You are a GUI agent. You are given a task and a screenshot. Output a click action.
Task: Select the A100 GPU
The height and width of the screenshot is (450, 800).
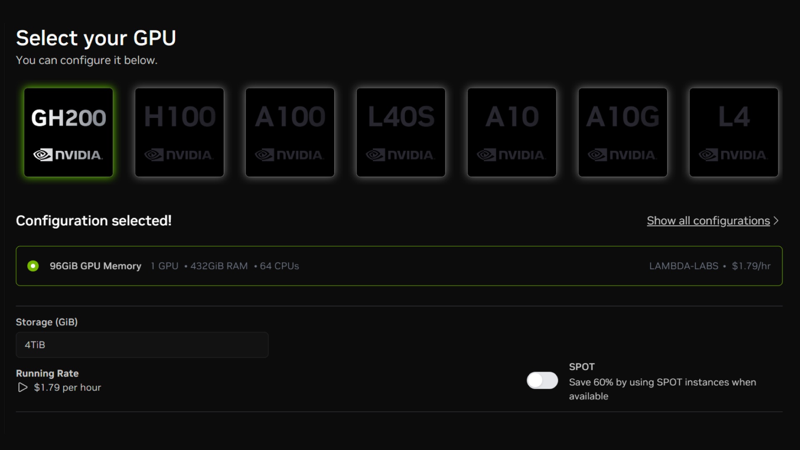(290, 132)
